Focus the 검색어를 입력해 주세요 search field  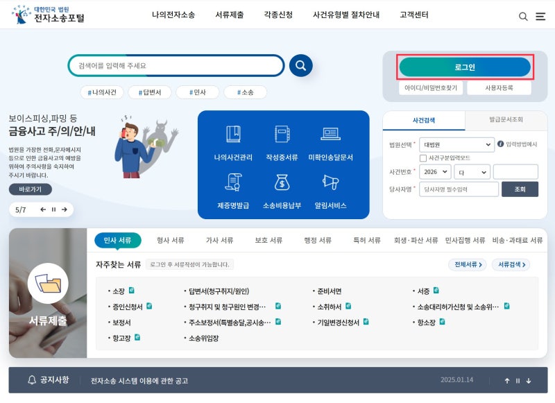[176, 65]
